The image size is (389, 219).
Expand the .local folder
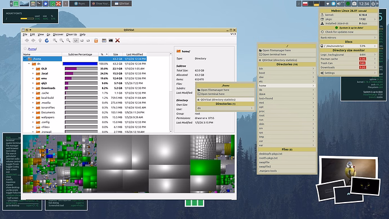[x=33, y=73]
